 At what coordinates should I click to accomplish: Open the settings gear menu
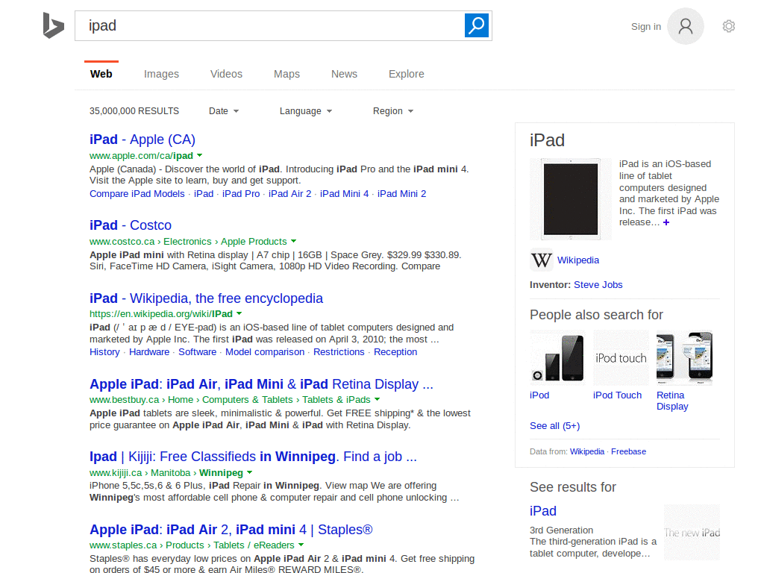tap(728, 25)
